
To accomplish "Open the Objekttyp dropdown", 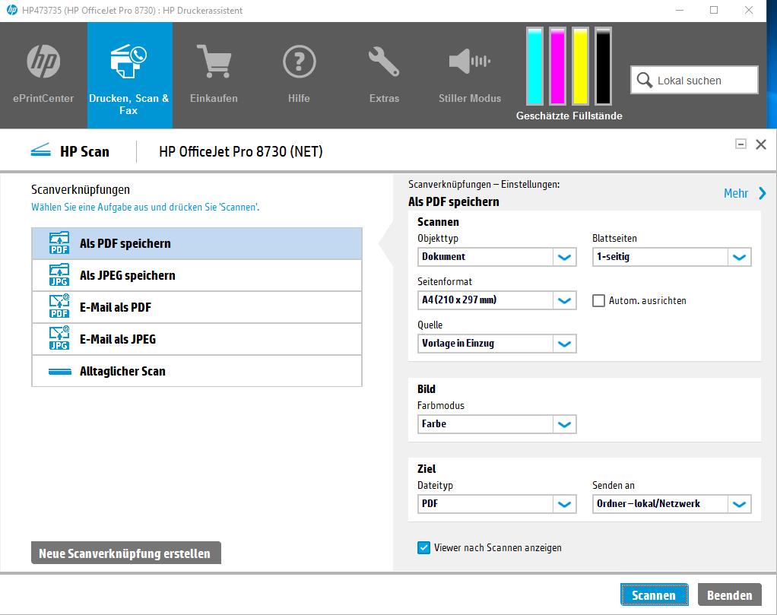I will tap(496, 257).
